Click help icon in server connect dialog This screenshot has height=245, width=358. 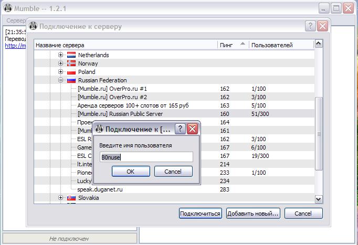click(310, 26)
